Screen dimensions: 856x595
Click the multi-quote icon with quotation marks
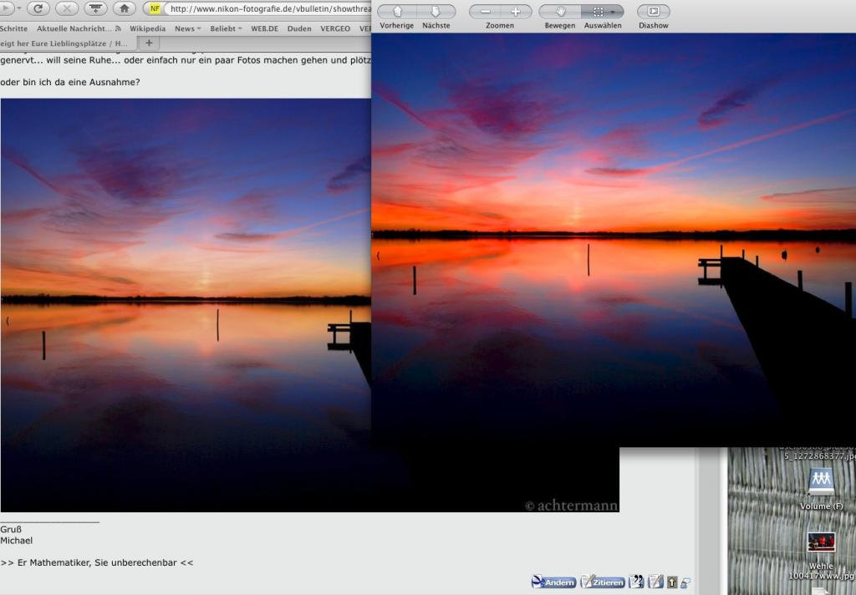point(636,582)
